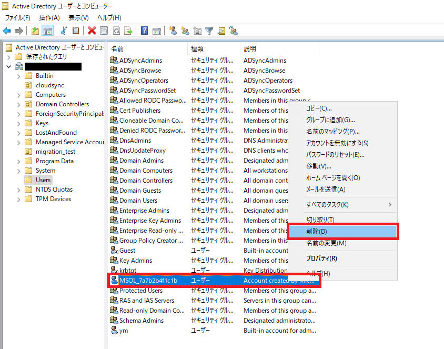444x349 pixels.
Task: Click the Refresh toolbar icon
Action: 116,31
